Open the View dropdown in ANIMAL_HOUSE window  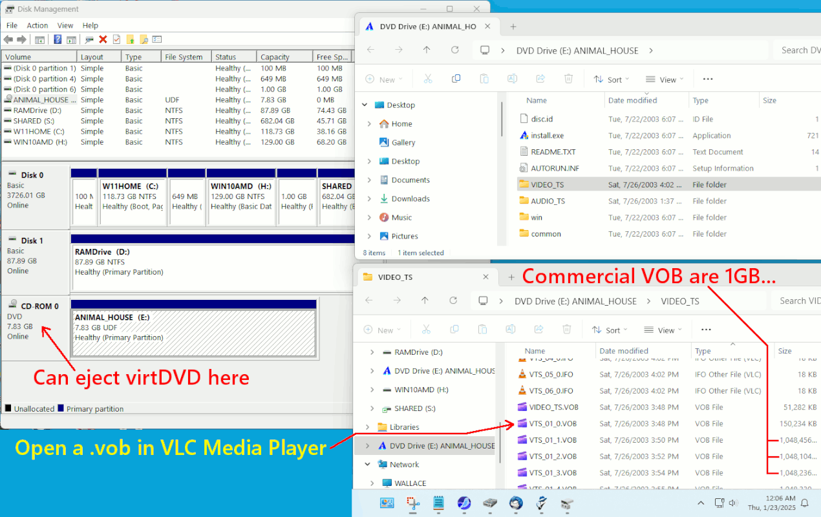tap(665, 79)
